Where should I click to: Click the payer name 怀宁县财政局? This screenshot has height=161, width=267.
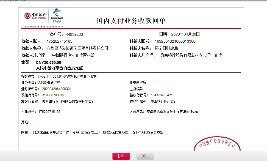point(166,48)
